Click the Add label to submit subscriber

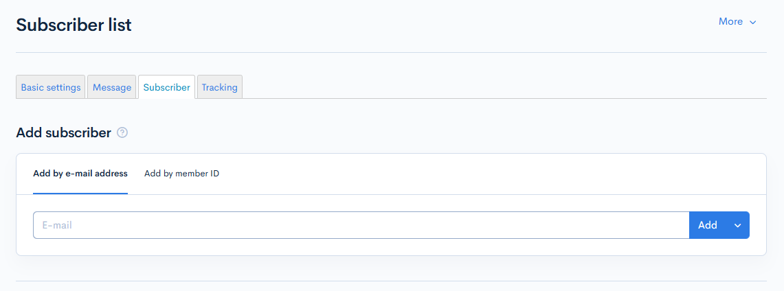pyautogui.click(x=707, y=225)
